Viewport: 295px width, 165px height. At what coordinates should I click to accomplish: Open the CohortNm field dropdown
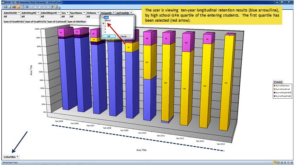(17, 157)
